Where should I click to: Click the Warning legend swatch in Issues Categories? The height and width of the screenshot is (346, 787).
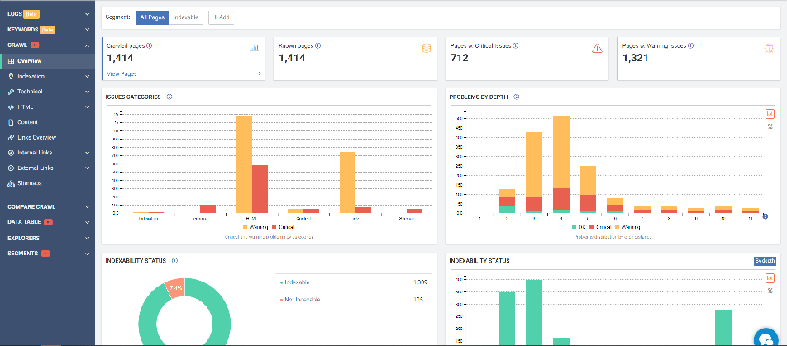(x=246, y=225)
